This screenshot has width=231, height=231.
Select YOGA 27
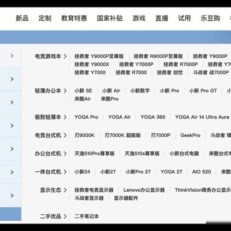[x=172, y=172]
